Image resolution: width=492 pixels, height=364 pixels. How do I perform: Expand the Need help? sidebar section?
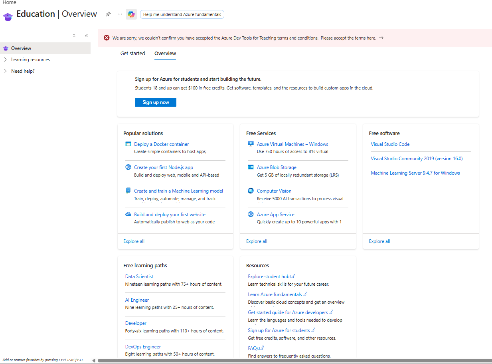pyautogui.click(x=5, y=71)
